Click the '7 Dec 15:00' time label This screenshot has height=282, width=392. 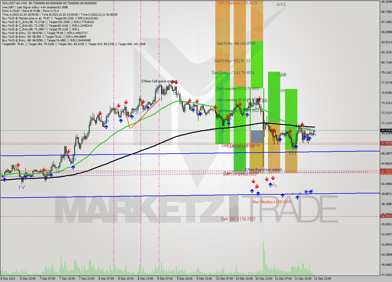click(67, 279)
